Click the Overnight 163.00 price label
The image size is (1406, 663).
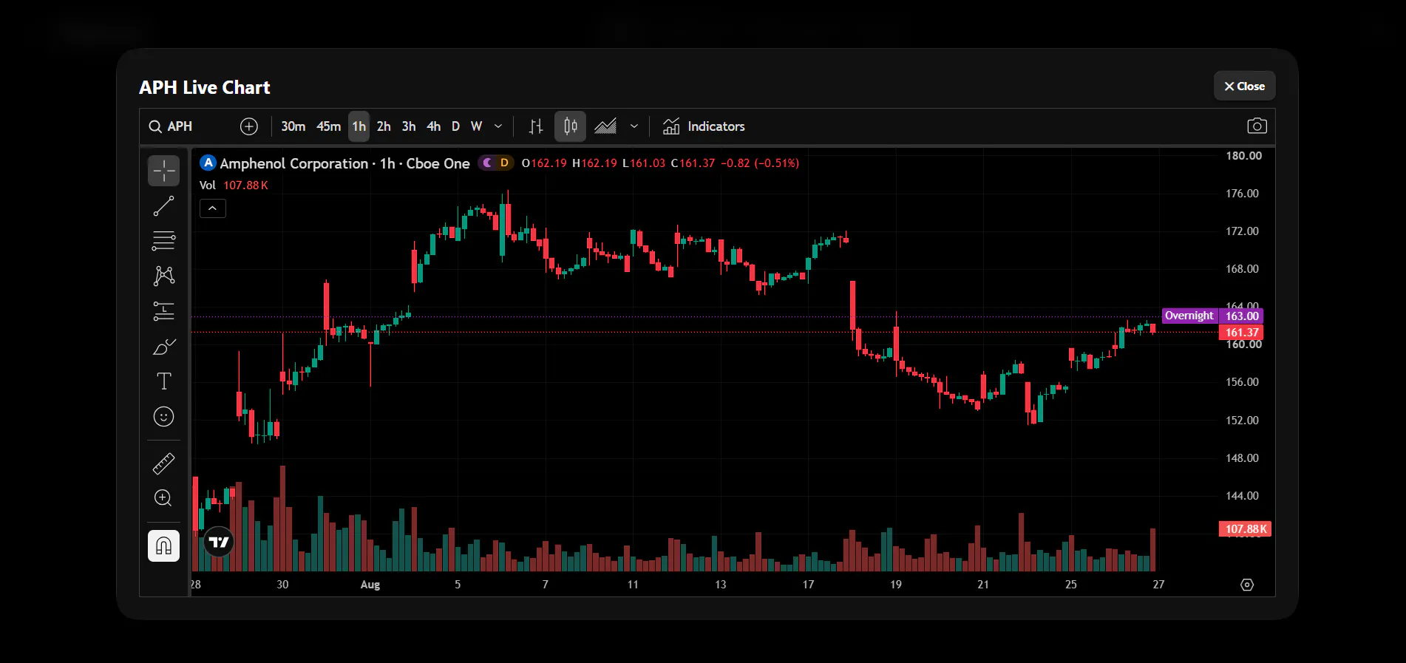click(x=1212, y=316)
